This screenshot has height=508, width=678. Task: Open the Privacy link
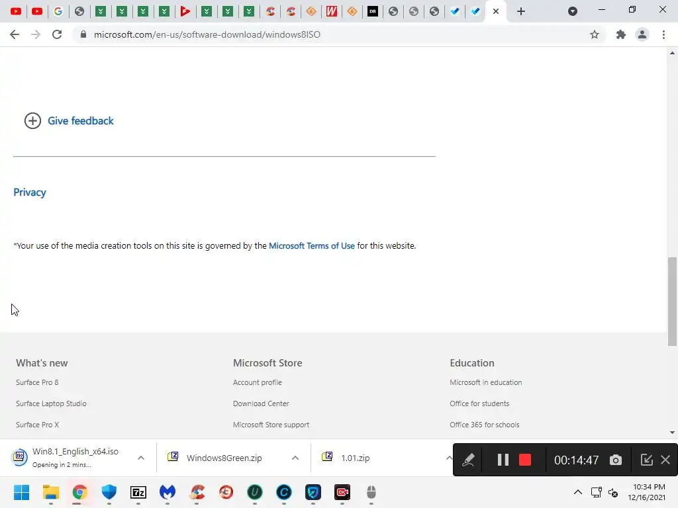29,192
